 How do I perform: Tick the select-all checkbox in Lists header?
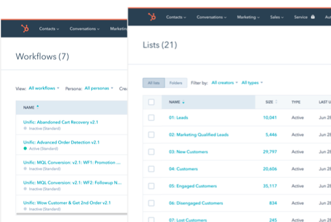[151, 102]
